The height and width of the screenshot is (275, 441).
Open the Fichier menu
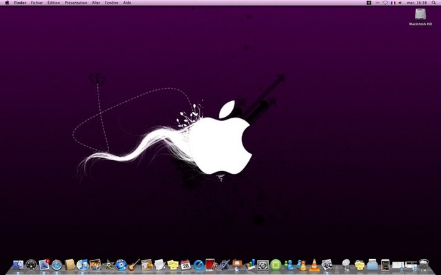pos(37,3)
